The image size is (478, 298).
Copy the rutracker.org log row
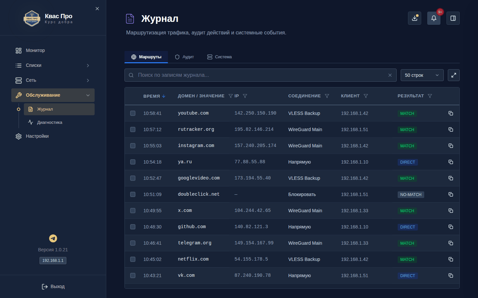451,129
